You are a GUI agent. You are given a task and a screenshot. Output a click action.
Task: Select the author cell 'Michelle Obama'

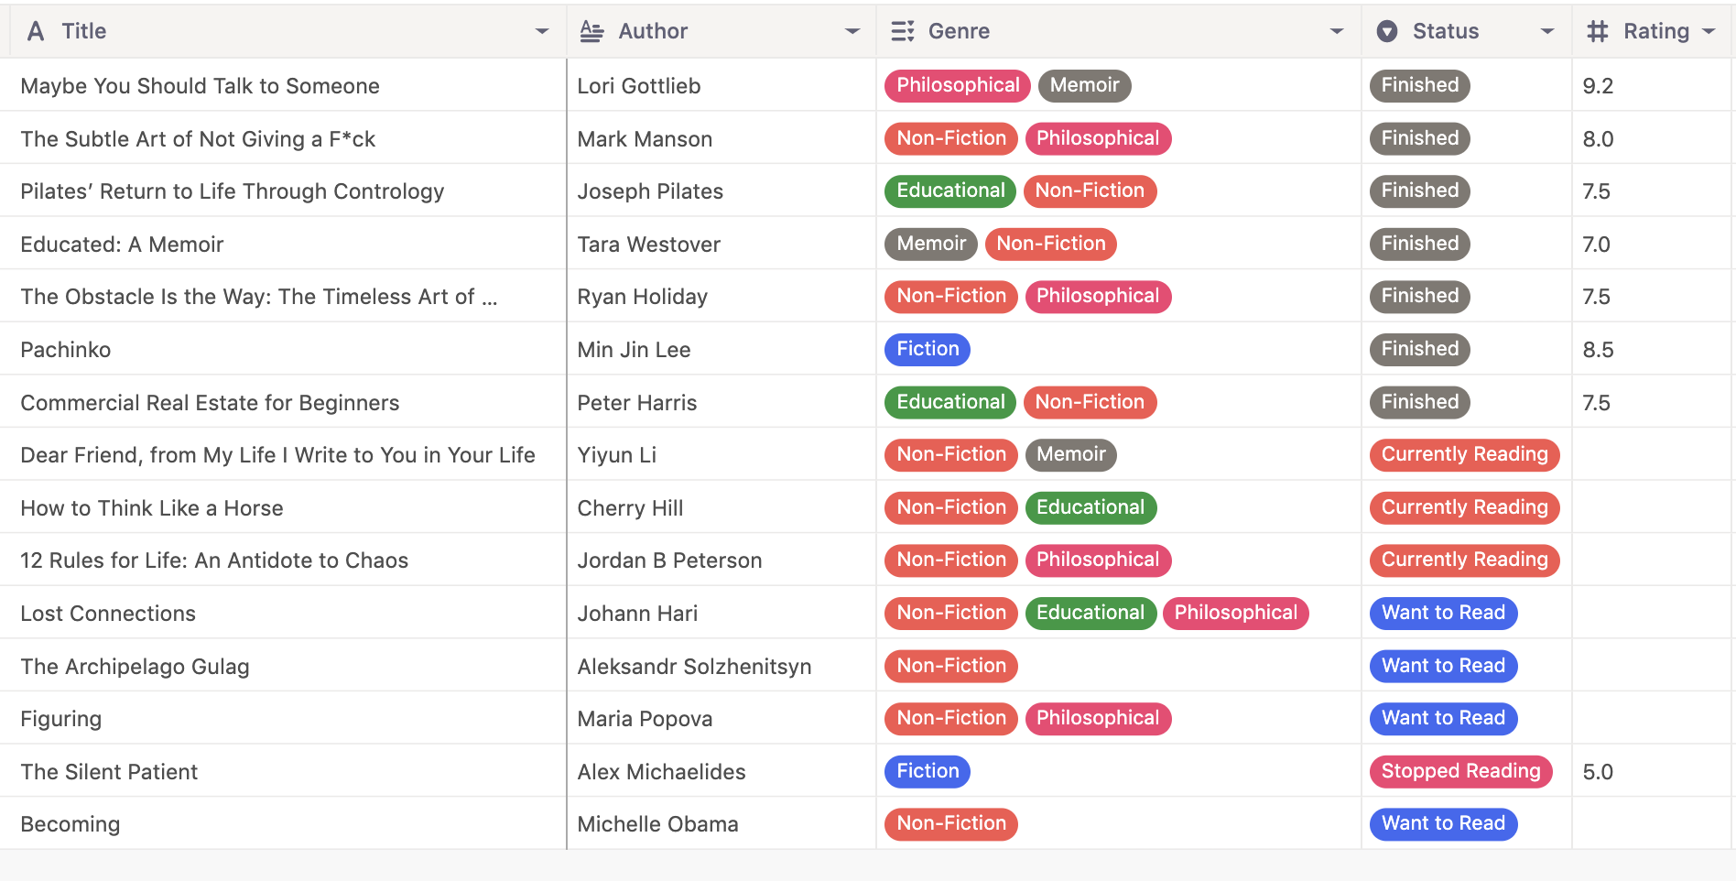click(x=722, y=824)
